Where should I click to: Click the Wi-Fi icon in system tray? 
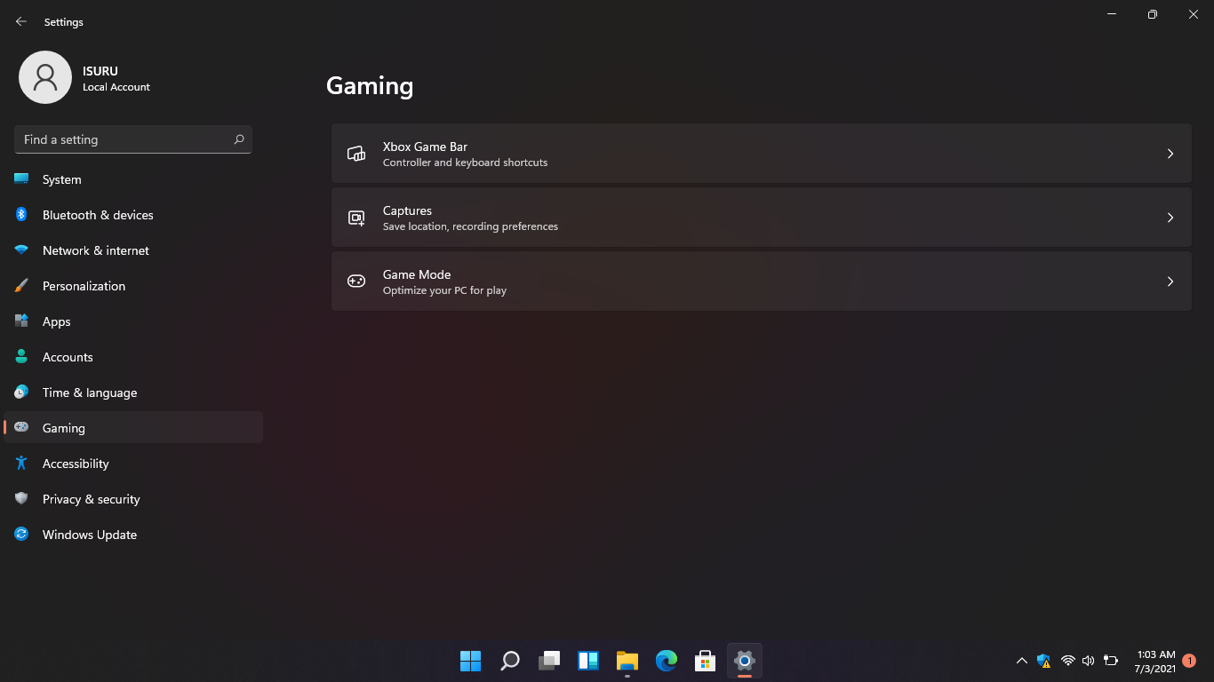point(1068,661)
